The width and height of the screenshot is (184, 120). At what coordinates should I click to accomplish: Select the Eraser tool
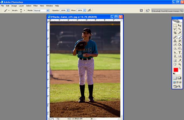click(x=175, y=44)
